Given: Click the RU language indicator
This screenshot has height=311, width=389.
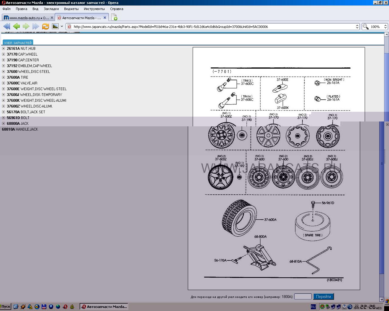Looking at the screenshot, I should pos(313,307).
